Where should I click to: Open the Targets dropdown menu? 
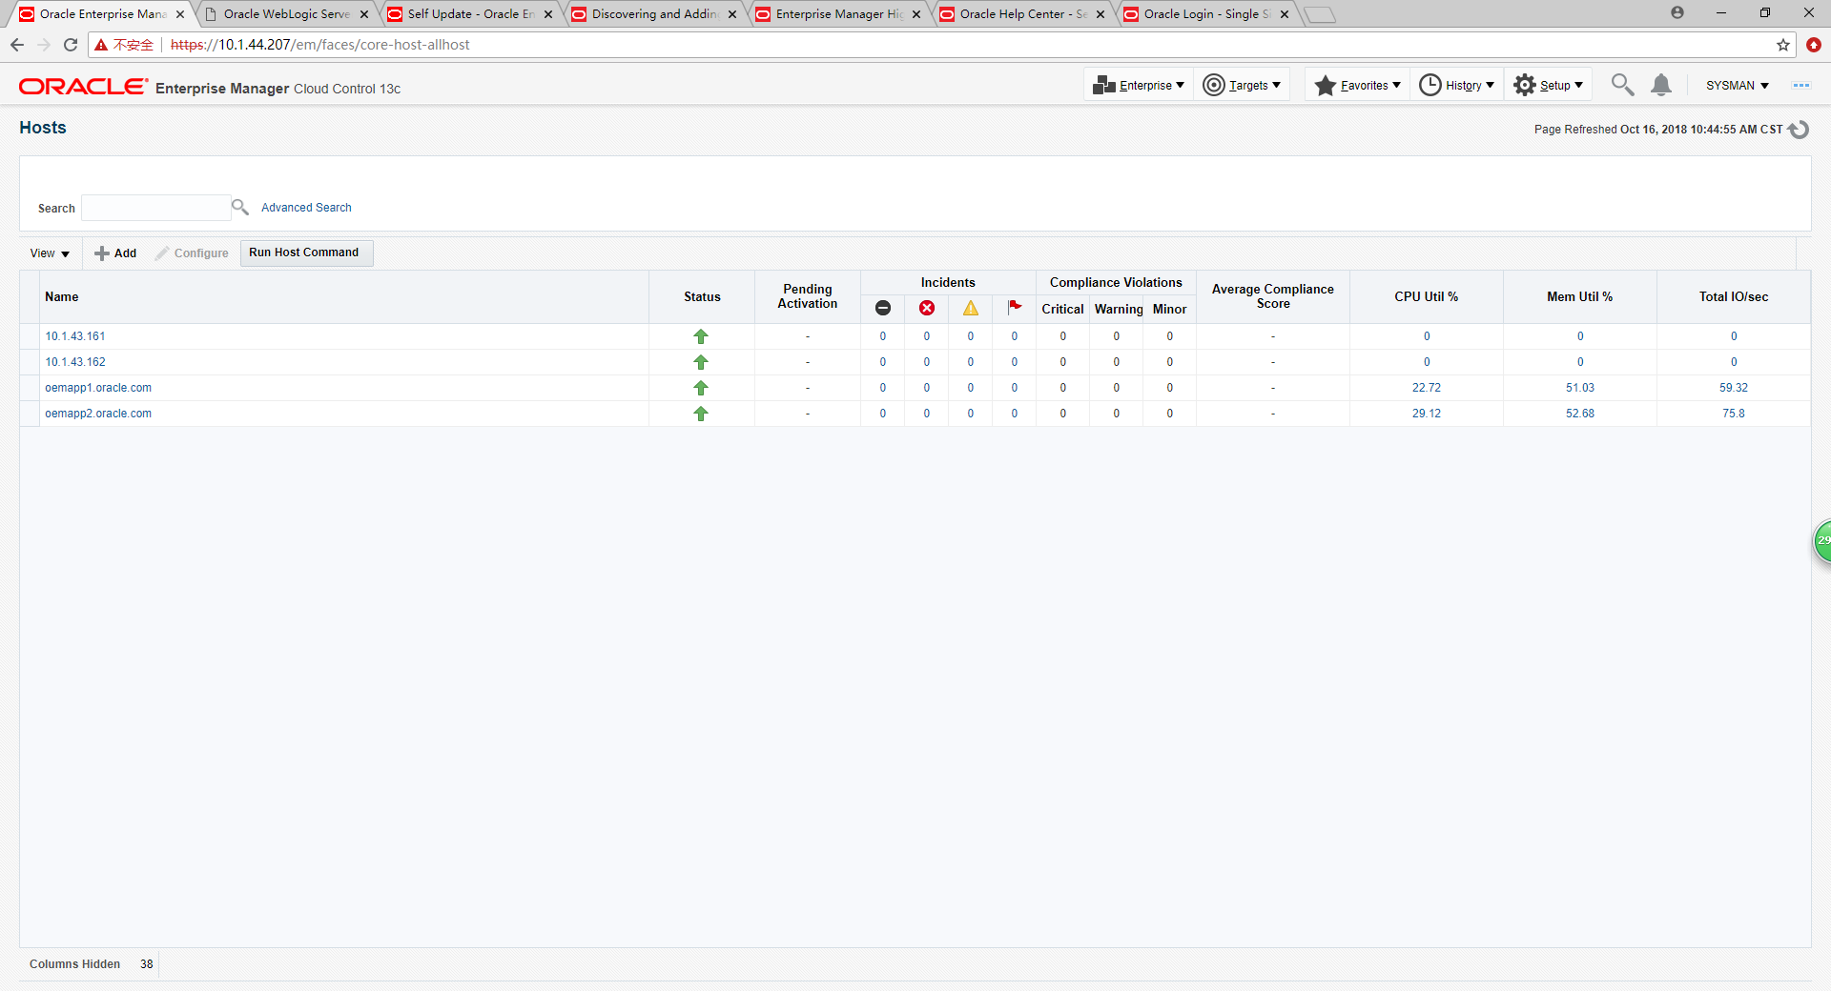pos(1242,85)
